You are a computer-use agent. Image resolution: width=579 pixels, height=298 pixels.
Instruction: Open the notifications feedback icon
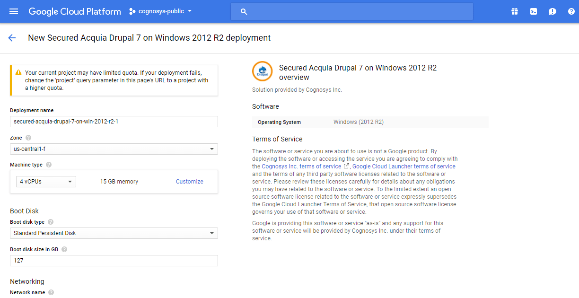click(x=552, y=11)
